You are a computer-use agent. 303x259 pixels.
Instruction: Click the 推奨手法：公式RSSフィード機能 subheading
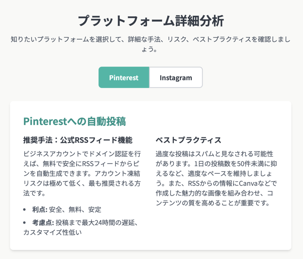78,140
